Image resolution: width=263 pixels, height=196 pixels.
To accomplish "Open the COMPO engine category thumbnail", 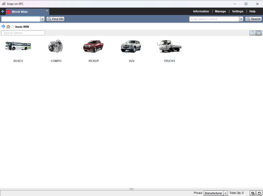I will 56,46.
